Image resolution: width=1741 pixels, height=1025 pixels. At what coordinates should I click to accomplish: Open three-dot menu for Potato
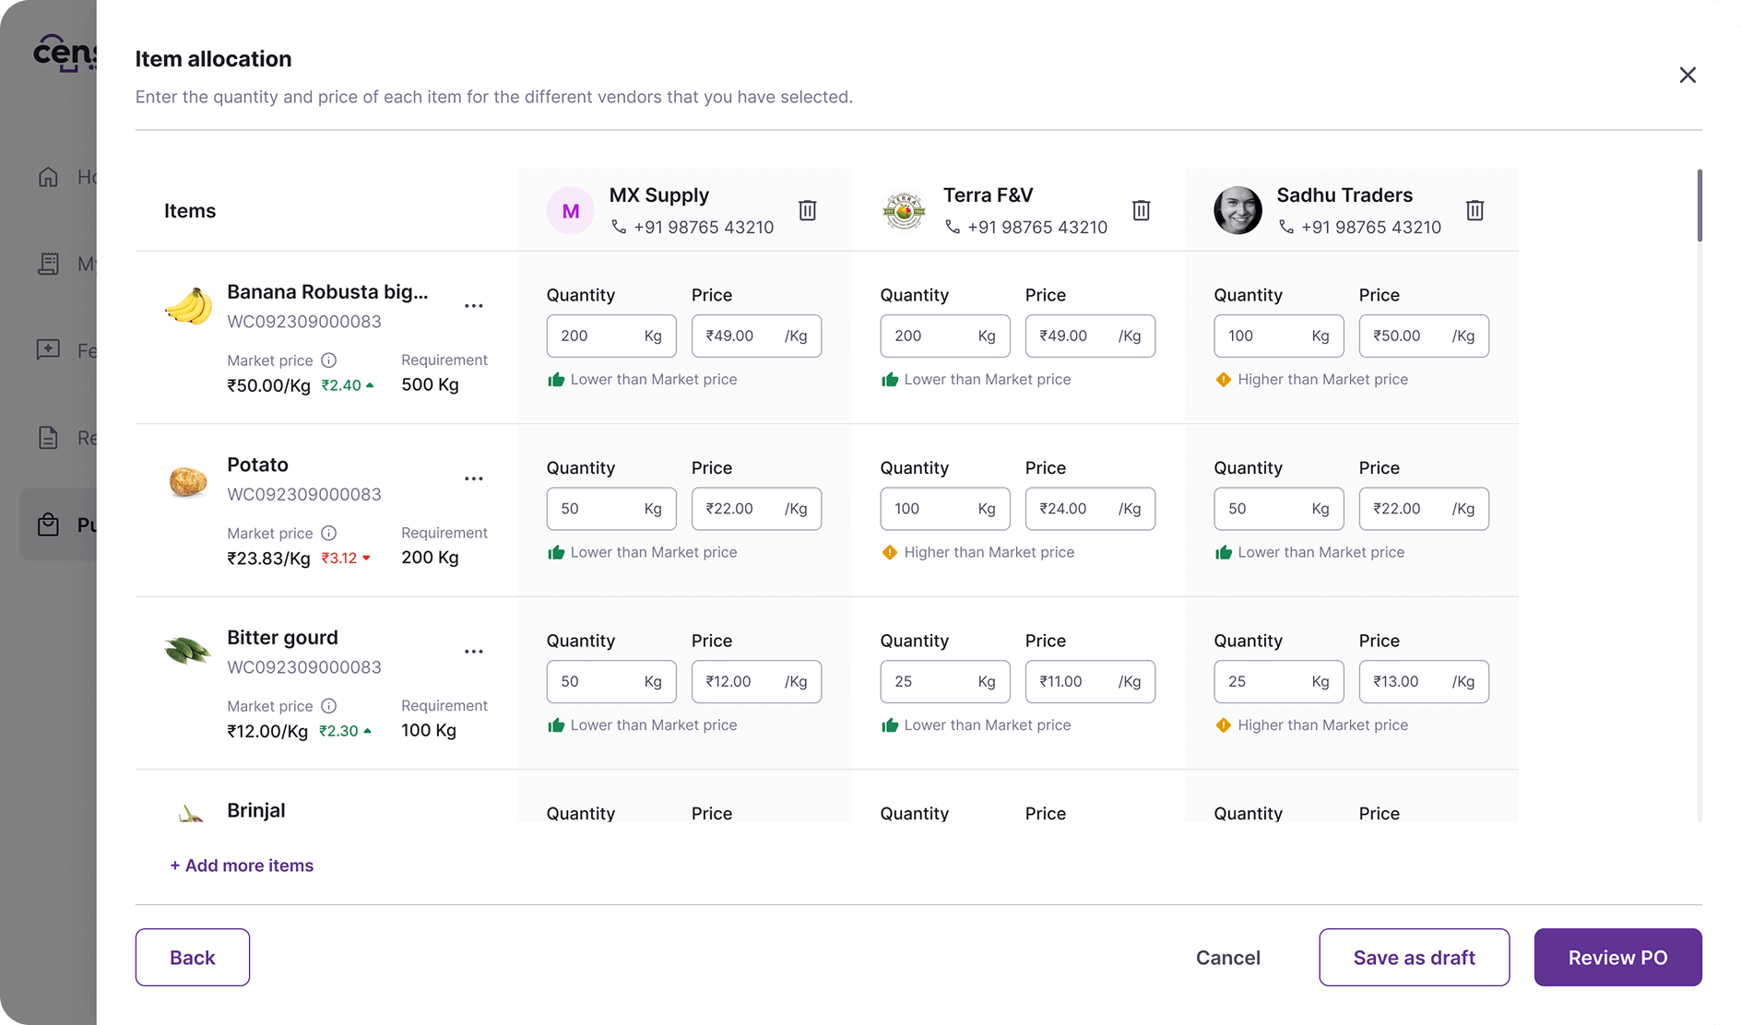pos(473,478)
